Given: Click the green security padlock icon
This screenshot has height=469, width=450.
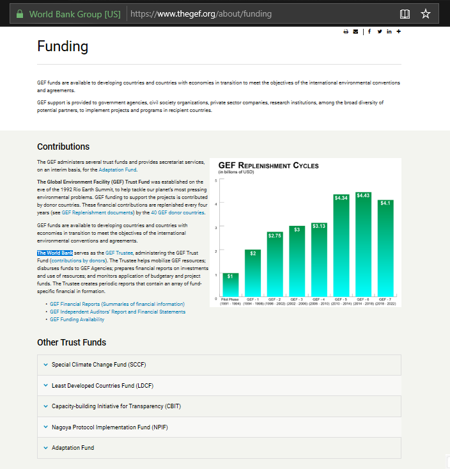Looking at the screenshot, I should pos(20,14).
